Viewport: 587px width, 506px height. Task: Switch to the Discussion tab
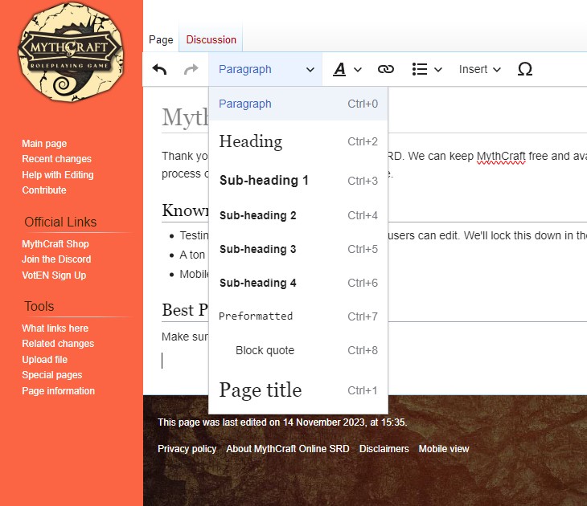coord(211,39)
